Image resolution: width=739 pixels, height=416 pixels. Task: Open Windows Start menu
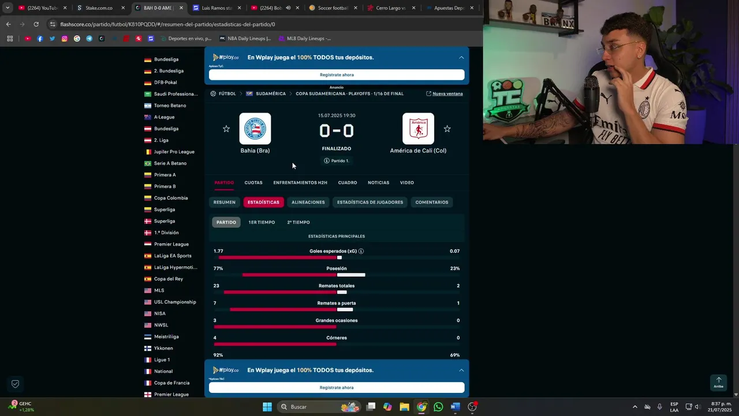267,407
